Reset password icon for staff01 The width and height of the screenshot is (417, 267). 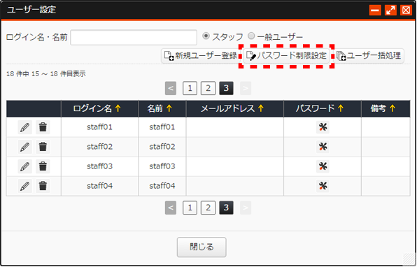click(x=323, y=127)
